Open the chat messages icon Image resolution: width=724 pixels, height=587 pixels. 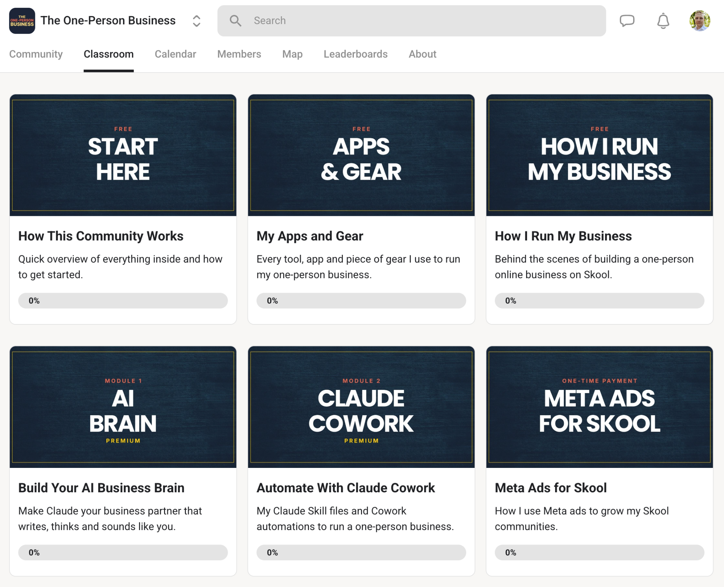click(627, 21)
